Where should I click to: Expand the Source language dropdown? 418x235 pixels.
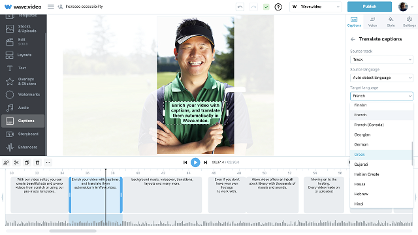click(x=381, y=78)
